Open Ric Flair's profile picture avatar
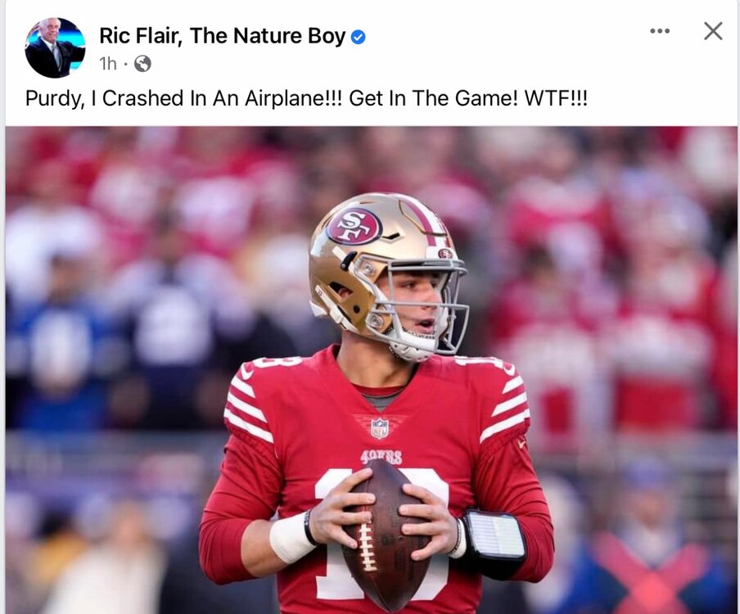The image size is (740, 614). point(55,47)
